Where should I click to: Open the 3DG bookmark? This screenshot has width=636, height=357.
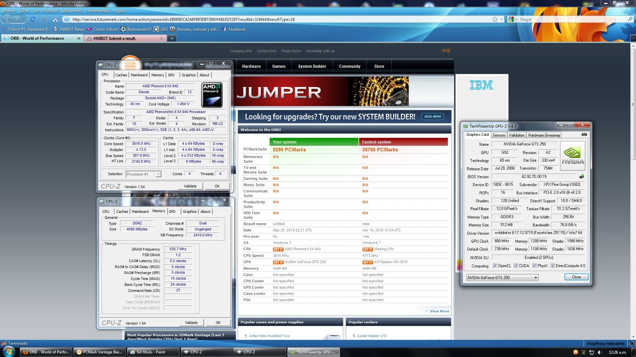coord(161,29)
